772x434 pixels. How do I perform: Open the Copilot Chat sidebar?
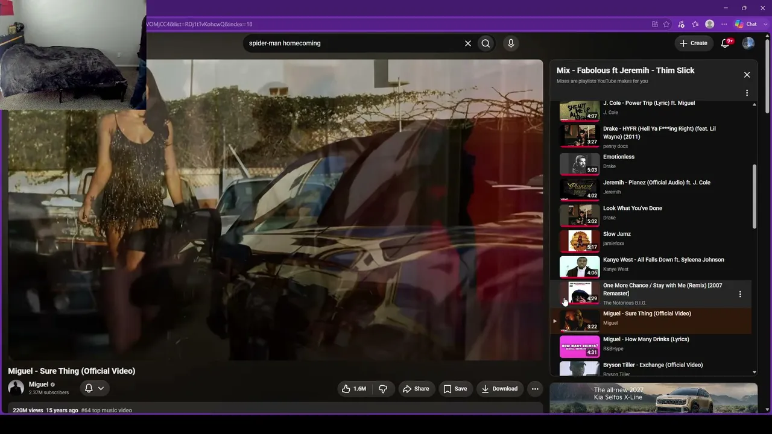pos(746,24)
